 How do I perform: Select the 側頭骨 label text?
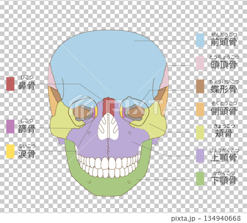(223, 111)
